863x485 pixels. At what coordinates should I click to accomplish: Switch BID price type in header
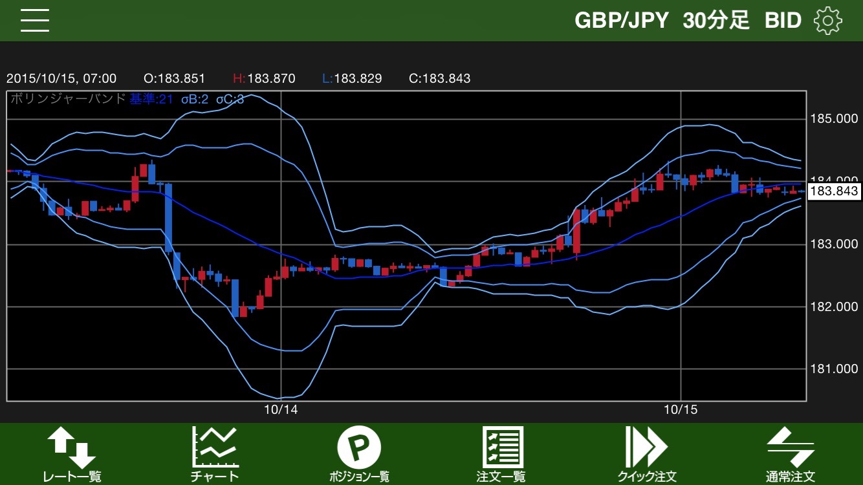click(x=783, y=21)
